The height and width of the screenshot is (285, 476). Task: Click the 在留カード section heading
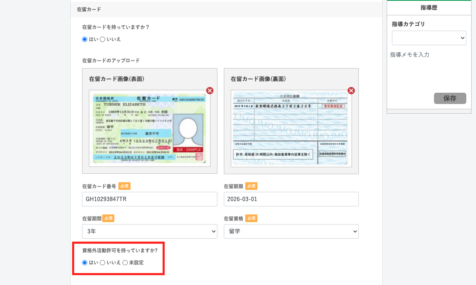[x=89, y=9]
